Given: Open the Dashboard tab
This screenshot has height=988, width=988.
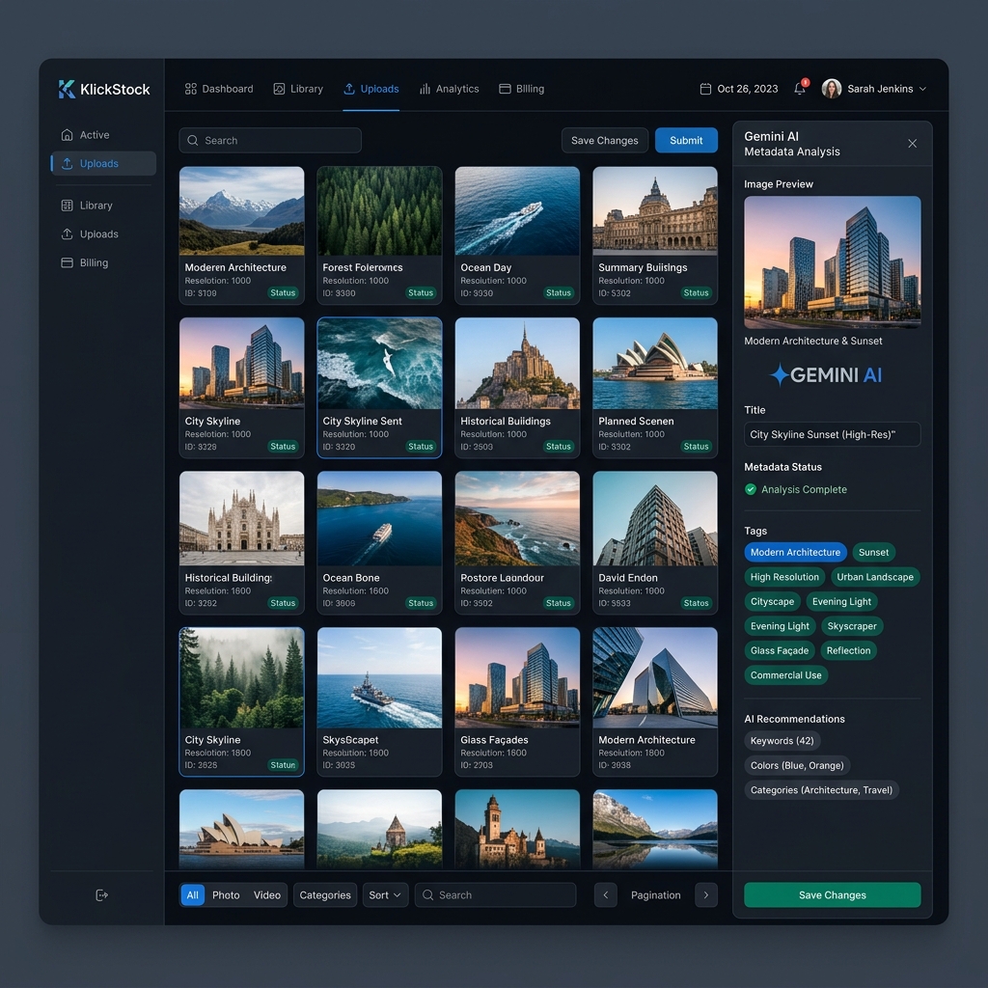Looking at the screenshot, I should click(219, 89).
